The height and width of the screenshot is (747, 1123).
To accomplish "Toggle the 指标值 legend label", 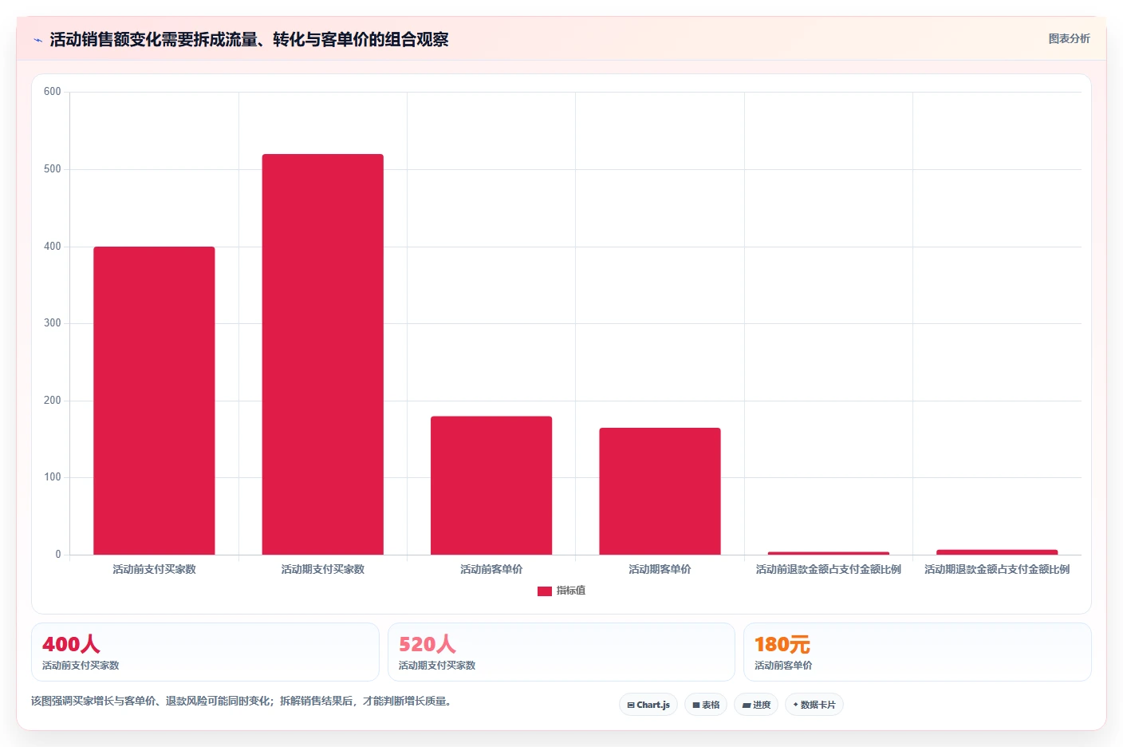I will 571,591.
